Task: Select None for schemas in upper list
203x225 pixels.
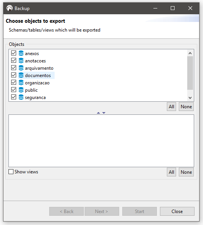Action: (x=186, y=107)
